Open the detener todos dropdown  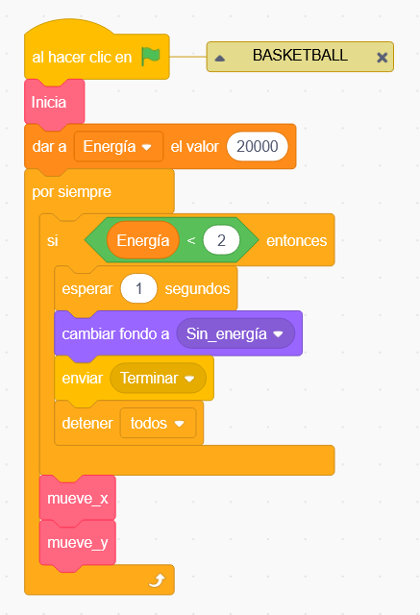coord(158,423)
